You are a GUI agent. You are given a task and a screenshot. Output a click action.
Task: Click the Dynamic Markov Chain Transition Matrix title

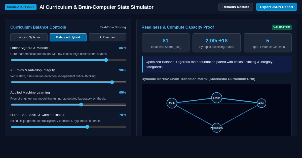click(x=198, y=79)
